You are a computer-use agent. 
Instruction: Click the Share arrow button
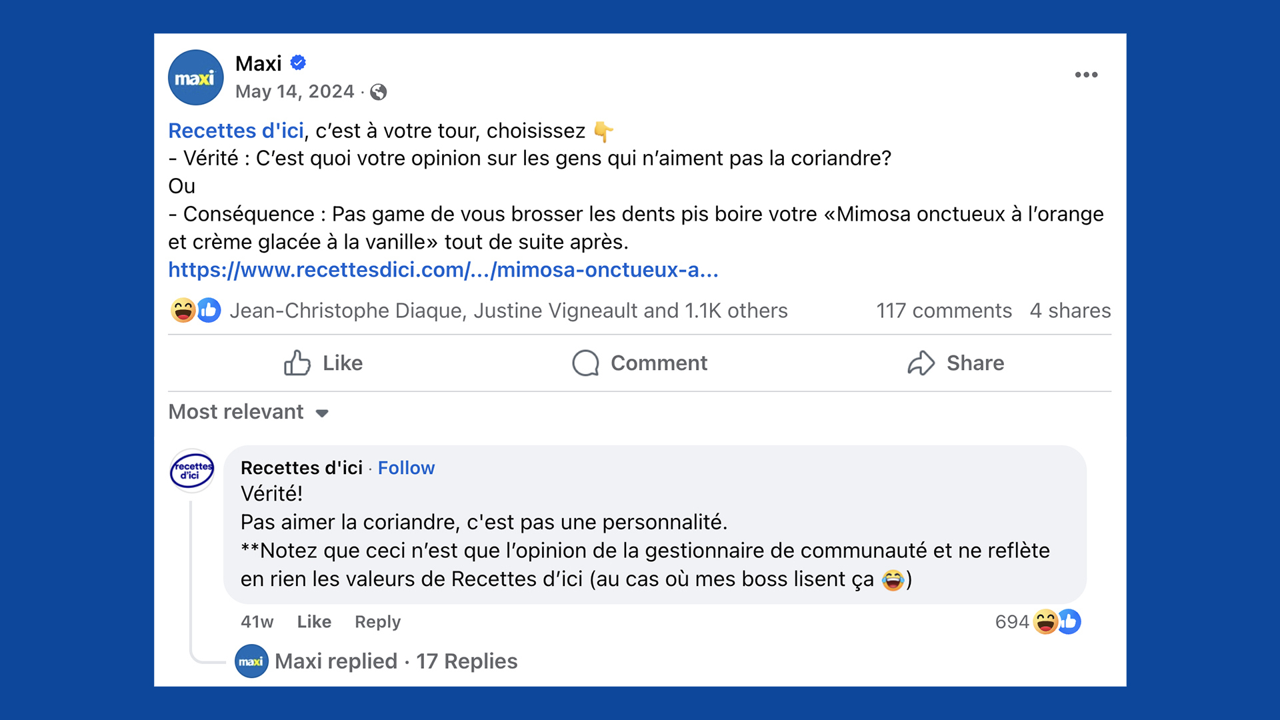coord(955,363)
